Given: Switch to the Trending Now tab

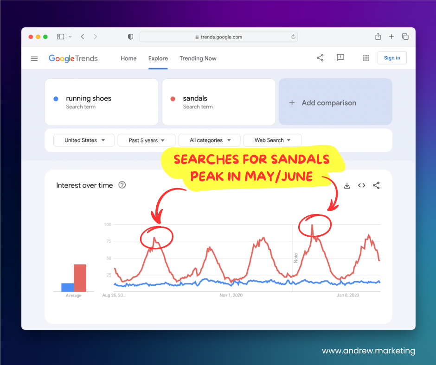Looking at the screenshot, I should click(198, 58).
